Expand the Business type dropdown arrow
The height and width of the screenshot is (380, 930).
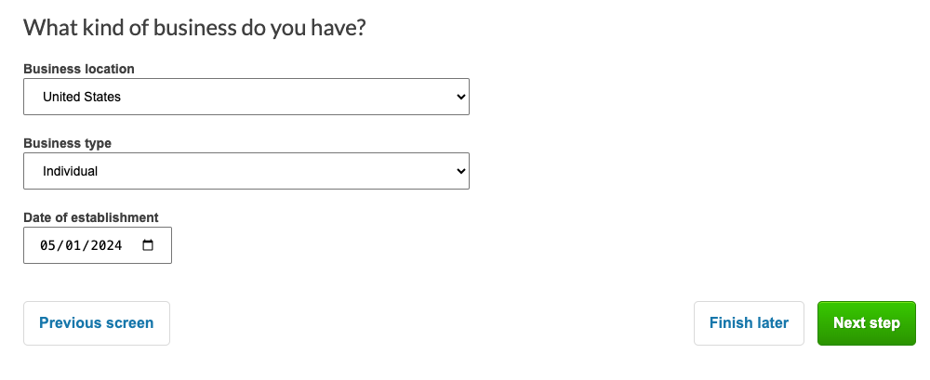461,171
